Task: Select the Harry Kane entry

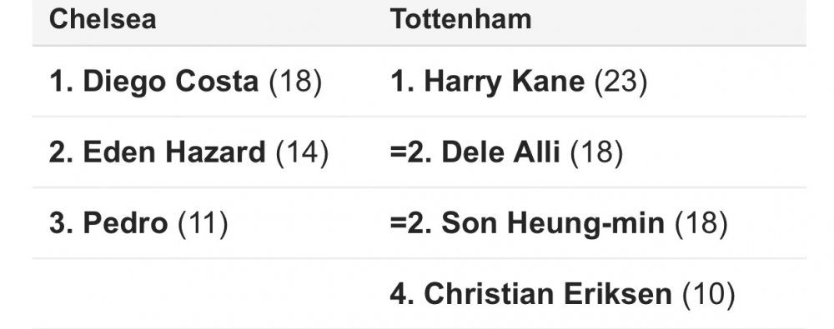Action: [519, 82]
